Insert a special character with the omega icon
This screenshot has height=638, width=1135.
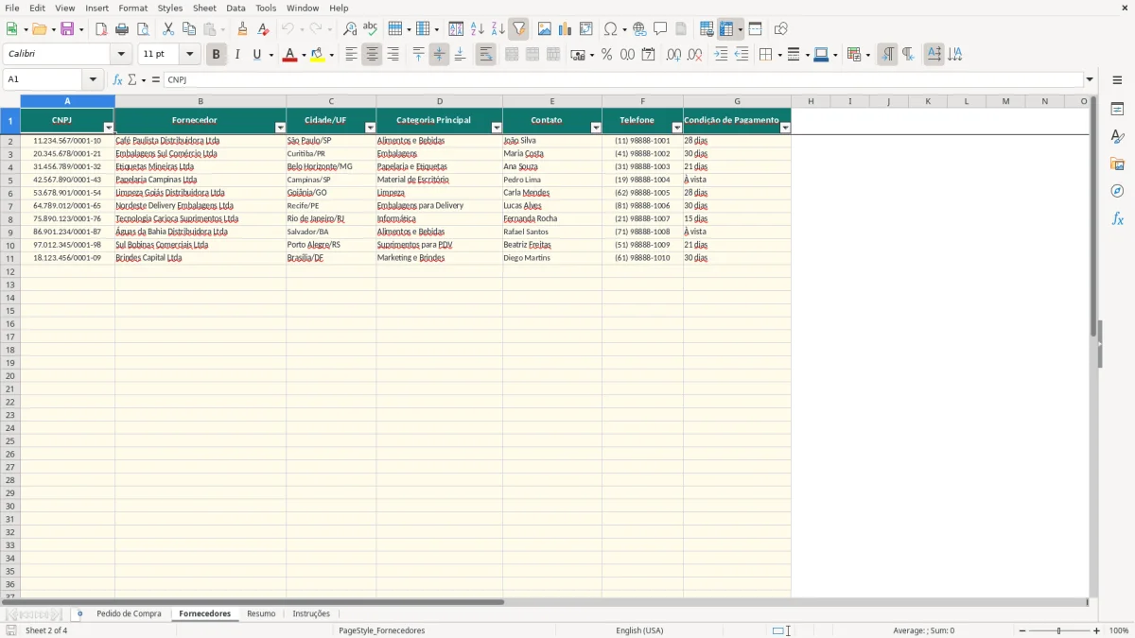(610, 29)
